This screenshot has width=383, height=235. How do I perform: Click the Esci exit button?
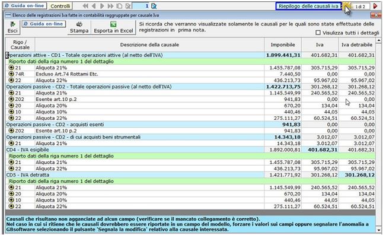tap(12, 27)
